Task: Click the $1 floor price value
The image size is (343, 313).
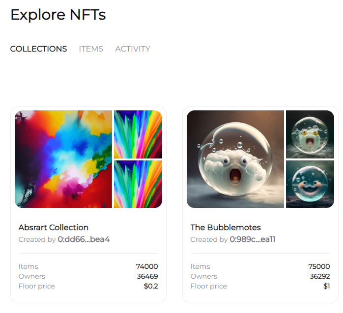Action: click(326, 286)
